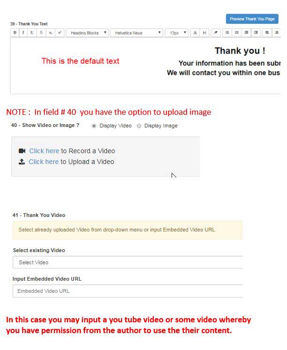Select the Display Video radio button
Screen dimensions: 287x350
94,126
